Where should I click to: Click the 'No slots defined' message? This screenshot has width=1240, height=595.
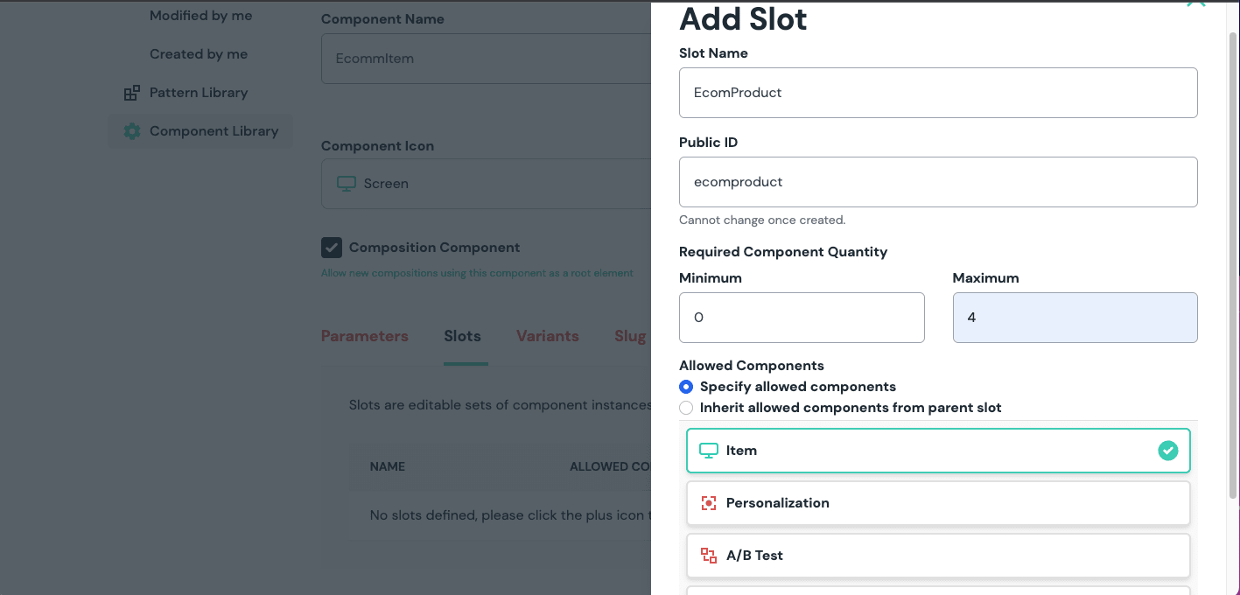pos(510,515)
